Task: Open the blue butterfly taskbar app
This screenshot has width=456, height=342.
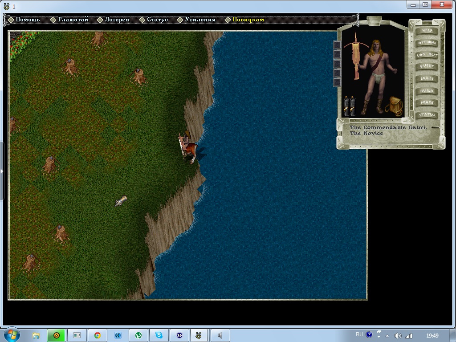Action: 118,335
